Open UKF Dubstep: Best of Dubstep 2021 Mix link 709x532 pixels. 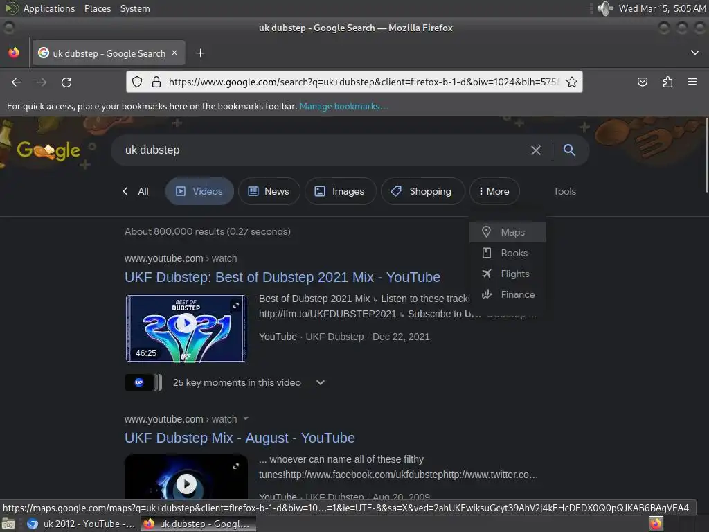tap(282, 277)
